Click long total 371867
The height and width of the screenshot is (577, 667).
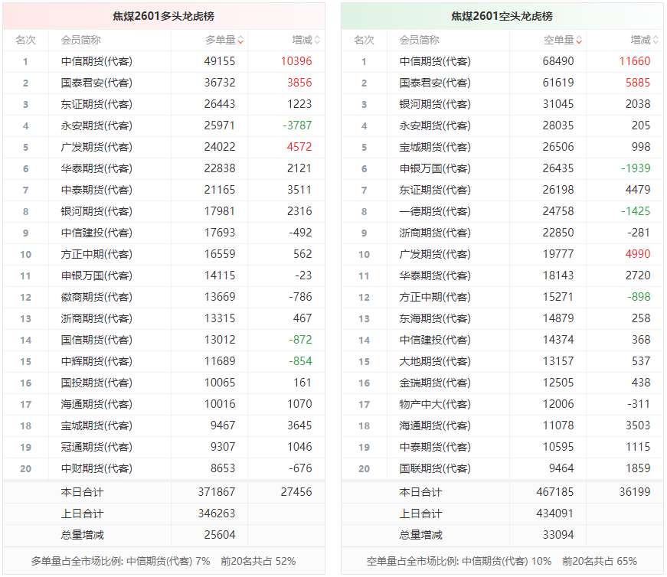click(x=217, y=492)
